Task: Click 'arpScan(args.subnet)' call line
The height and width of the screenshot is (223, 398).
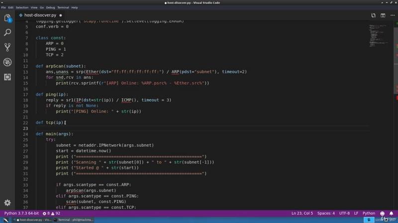Action: 91,190
